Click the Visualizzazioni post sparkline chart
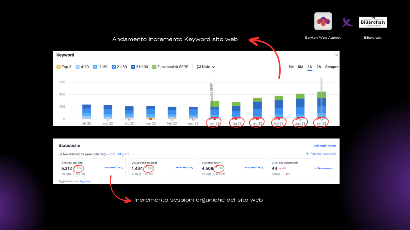 pyautogui.click(x=184, y=168)
